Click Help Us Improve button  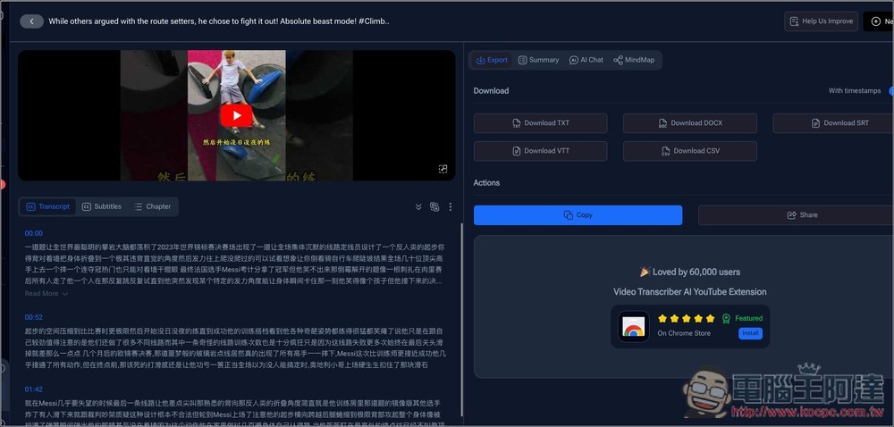click(x=821, y=21)
